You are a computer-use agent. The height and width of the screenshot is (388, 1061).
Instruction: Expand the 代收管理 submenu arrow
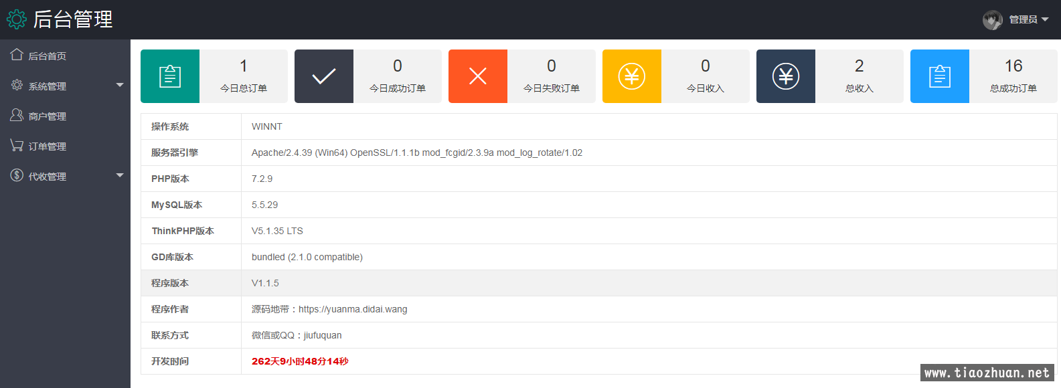tap(120, 175)
